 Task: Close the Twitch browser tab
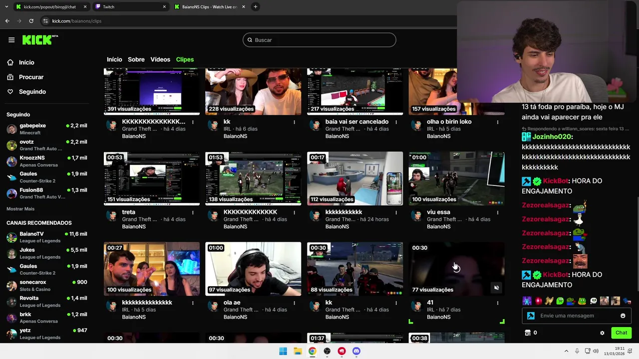[165, 7]
